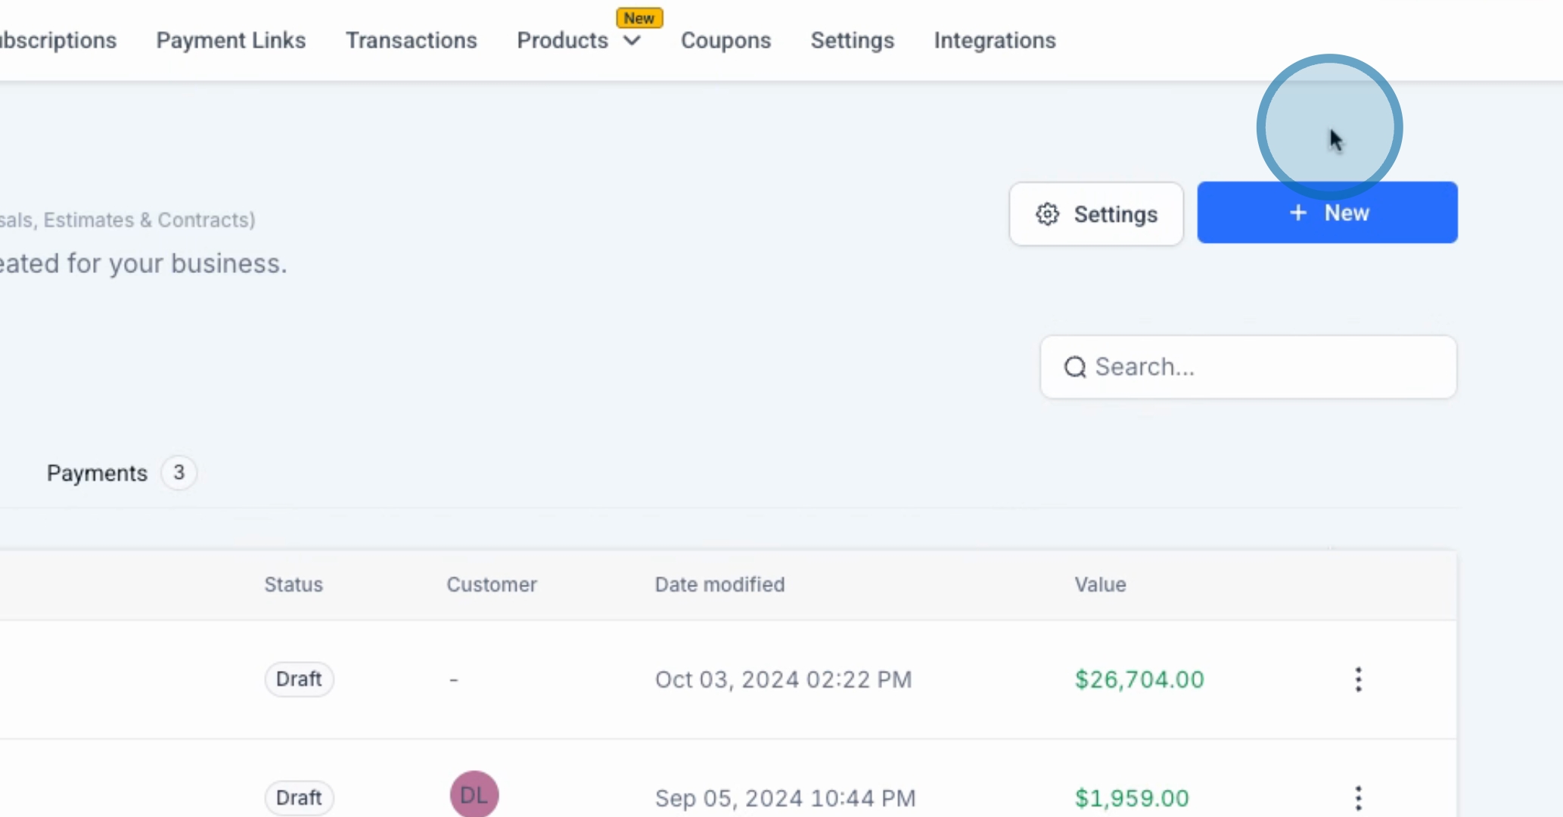Click the yellow New badge above Products

tap(639, 18)
